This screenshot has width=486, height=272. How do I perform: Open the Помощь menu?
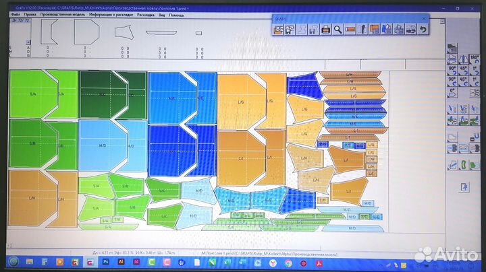[177, 14]
